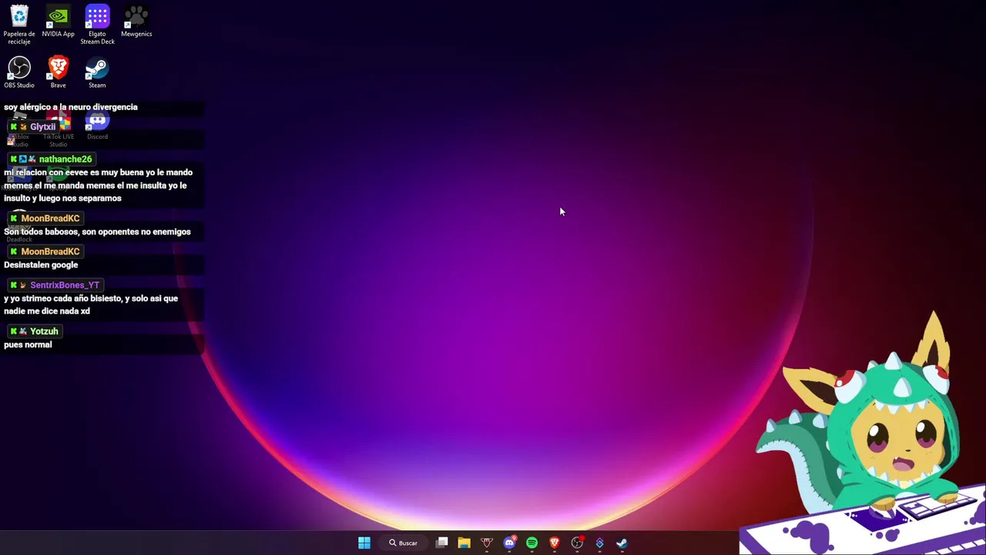Open Task View from the taskbar
The image size is (986, 555).
click(442, 543)
